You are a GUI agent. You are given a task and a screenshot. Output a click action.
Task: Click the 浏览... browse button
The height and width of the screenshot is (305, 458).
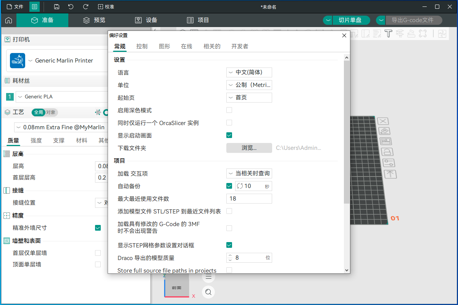(x=249, y=148)
